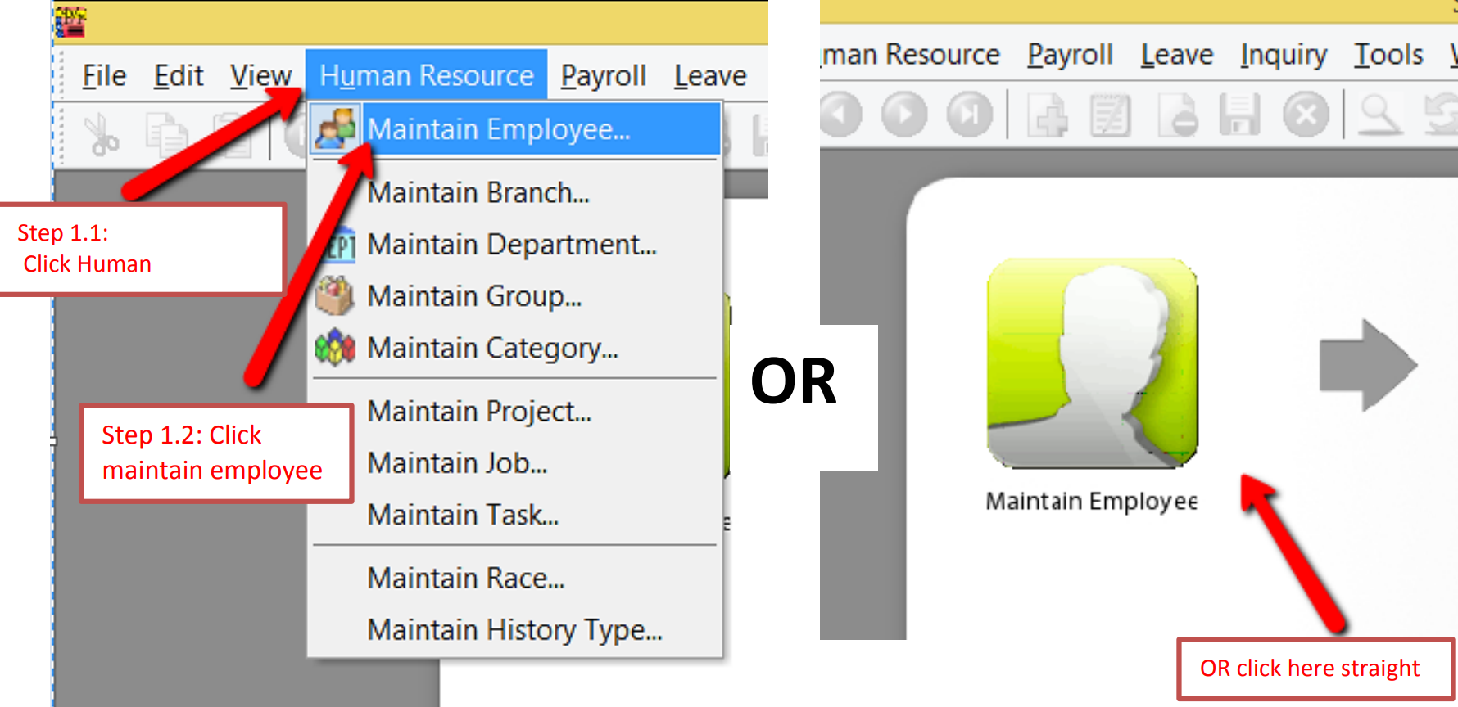
Task: Click the Next record arrow button
Action: point(904,115)
